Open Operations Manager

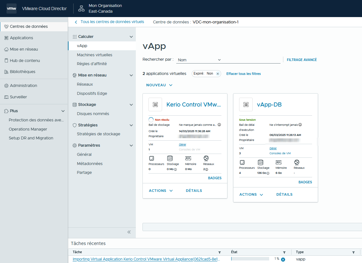pos(28,129)
